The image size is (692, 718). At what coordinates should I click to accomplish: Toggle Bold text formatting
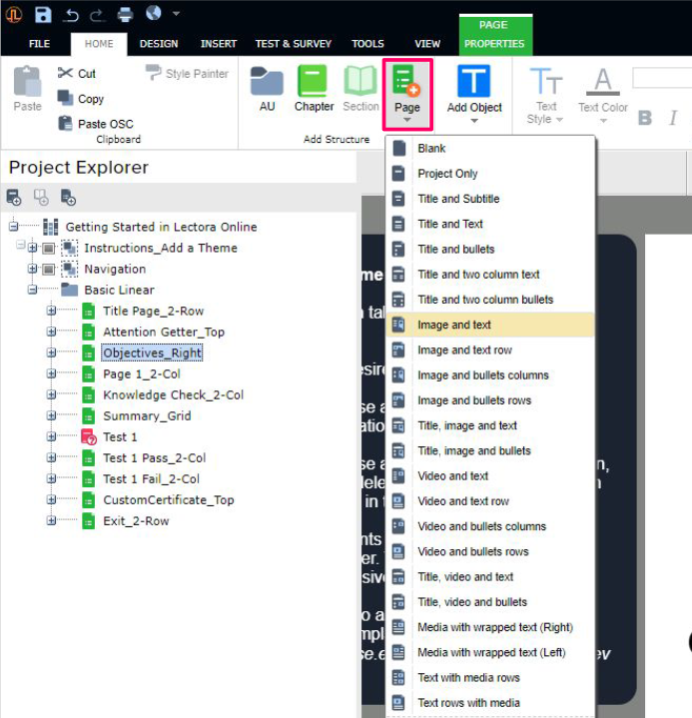tap(645, 118)
